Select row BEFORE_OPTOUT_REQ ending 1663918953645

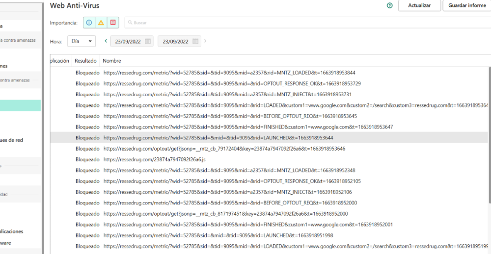[x=269, y=116]
